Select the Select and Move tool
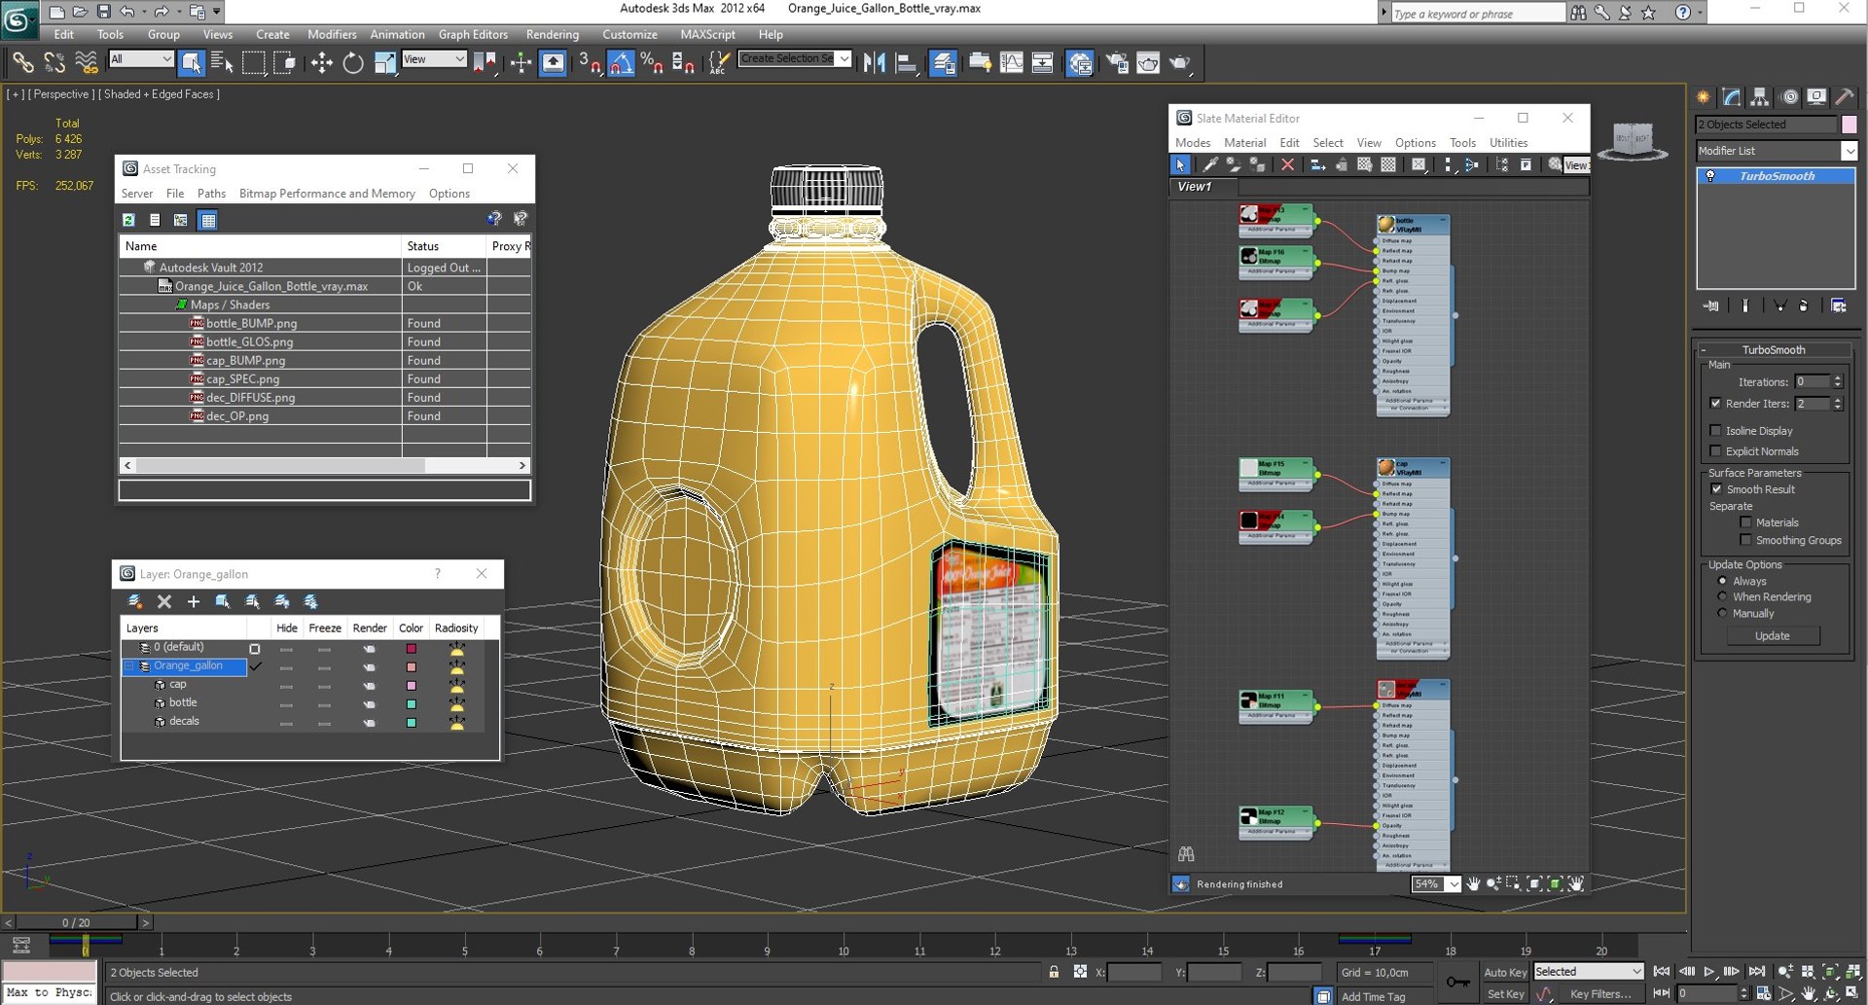Image resolution: width=1868 pixels, height=1005 pixels. [321, 63]
